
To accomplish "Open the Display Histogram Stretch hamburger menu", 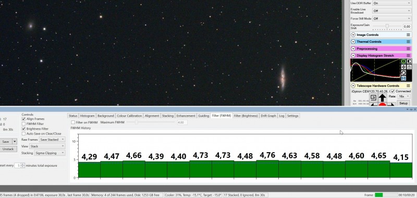I will (x=408, y=56).
